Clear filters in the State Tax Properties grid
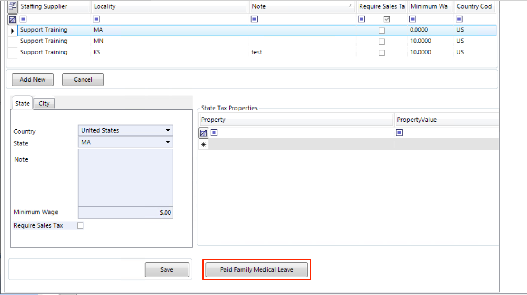Screen dimensions: 527x295 click(204, 133)
